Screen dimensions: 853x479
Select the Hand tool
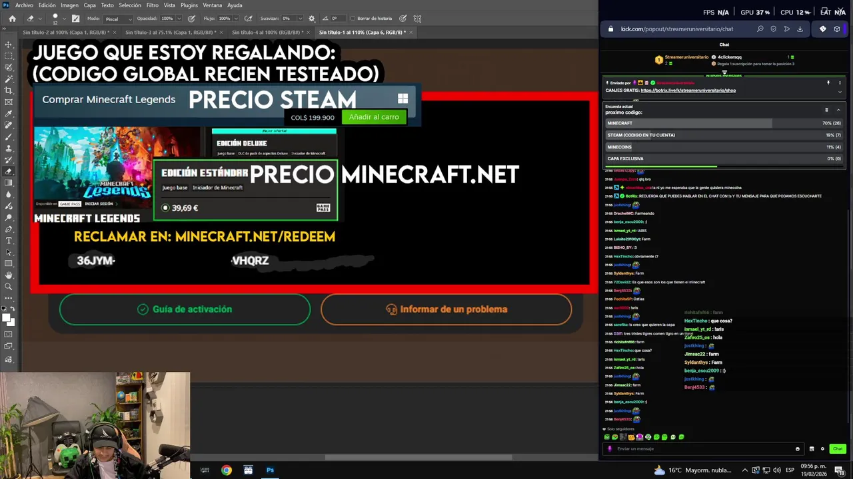(9, 275)
